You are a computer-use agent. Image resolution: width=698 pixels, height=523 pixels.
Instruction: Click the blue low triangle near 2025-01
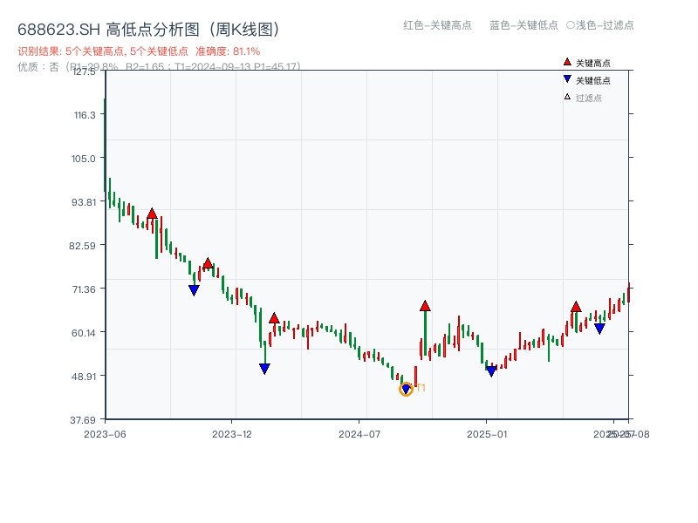(489, 371)
